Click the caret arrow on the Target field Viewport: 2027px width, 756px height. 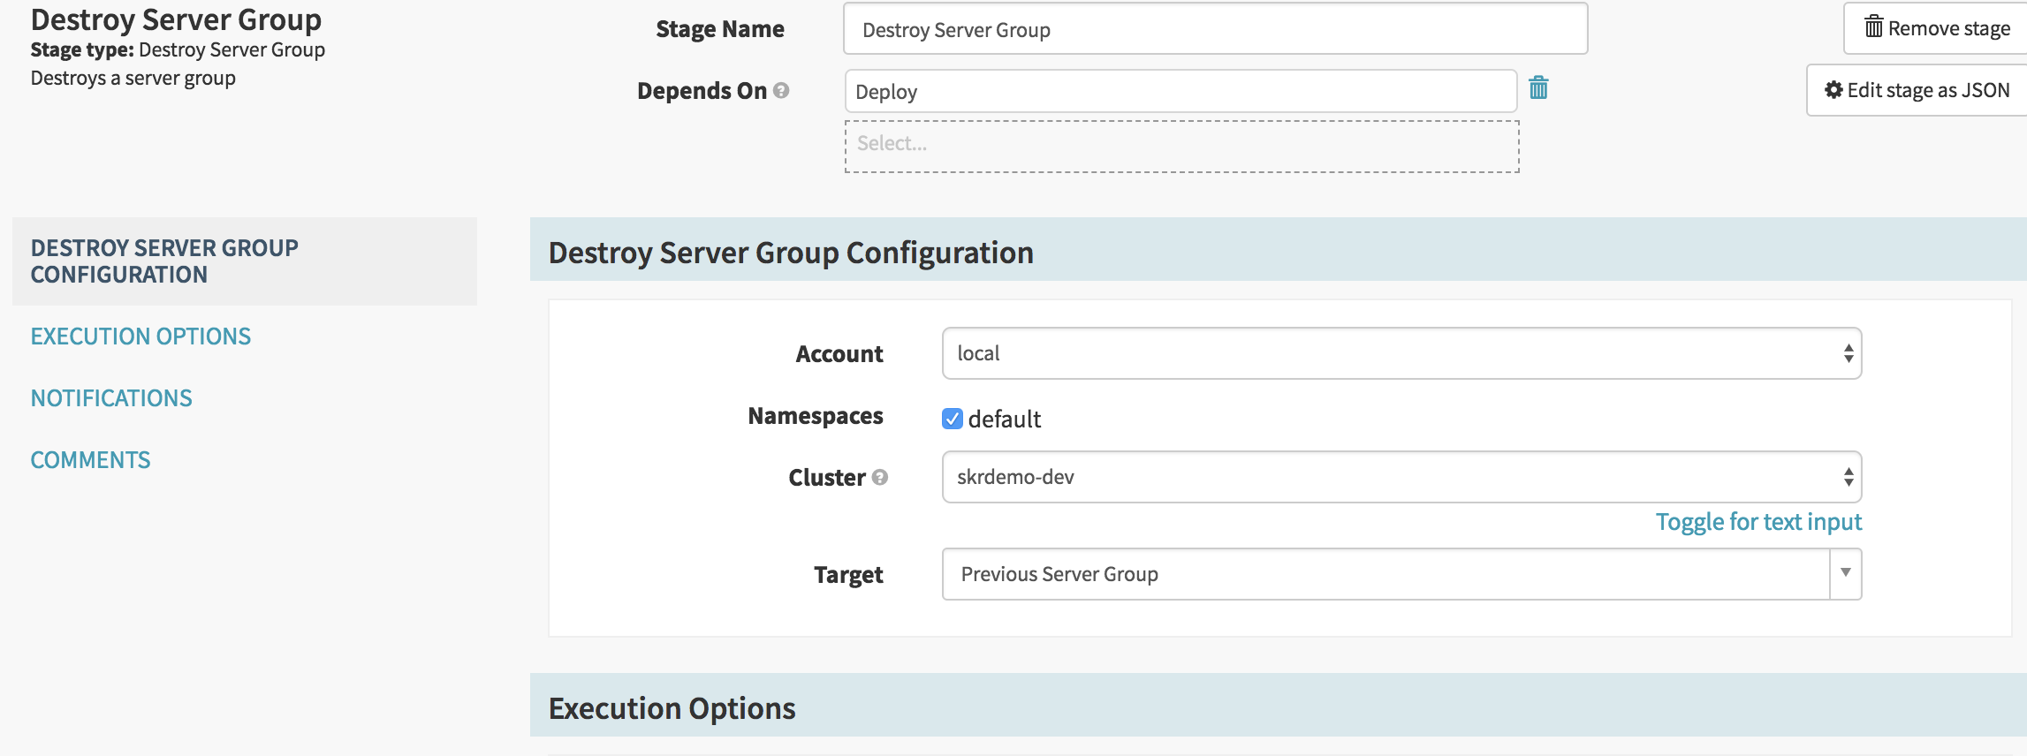[1845, 573]
